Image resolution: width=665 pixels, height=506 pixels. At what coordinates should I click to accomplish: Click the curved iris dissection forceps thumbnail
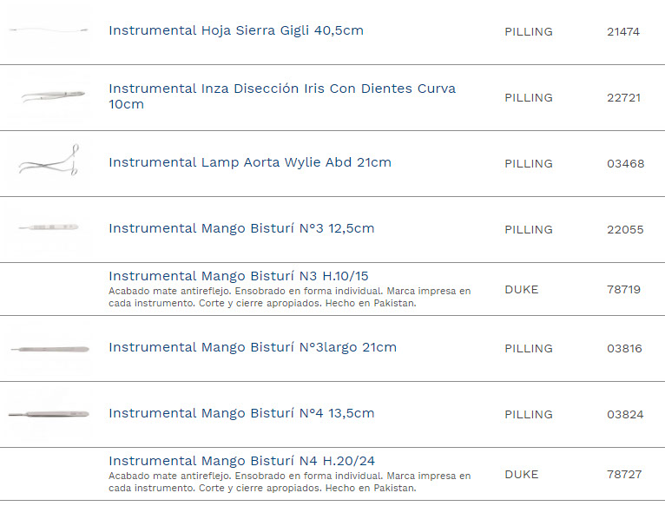point(49,96)
